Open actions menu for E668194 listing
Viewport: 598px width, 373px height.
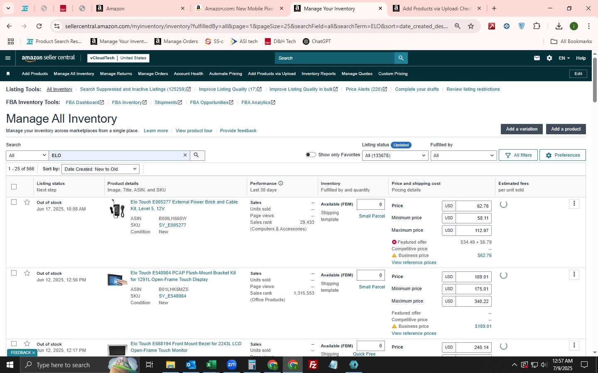[x=574, y=345]
